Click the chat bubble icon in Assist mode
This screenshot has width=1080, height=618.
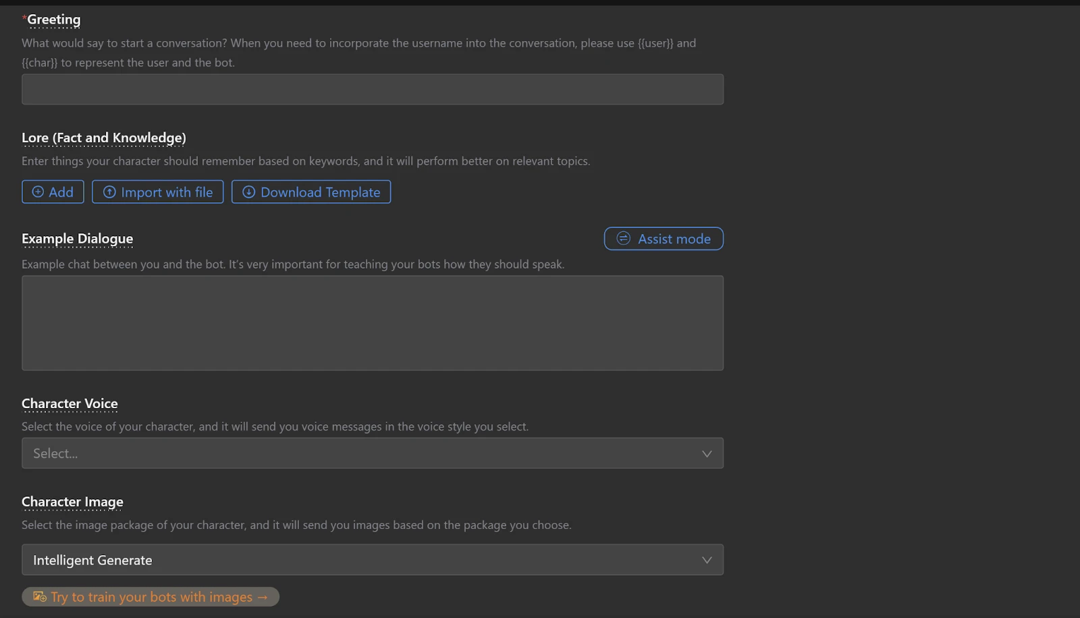coord(622,238)
